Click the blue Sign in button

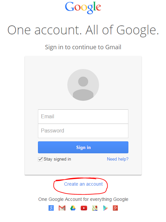click(83, 147)
